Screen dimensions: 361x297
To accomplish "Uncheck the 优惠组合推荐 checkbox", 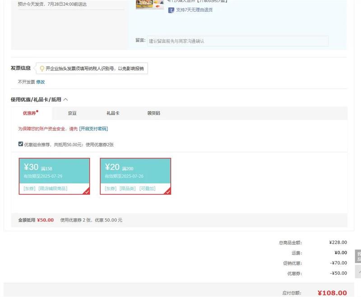I will coord(21,144).
